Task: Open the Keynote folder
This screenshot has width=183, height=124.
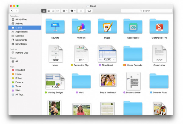Action: point(55,26)
